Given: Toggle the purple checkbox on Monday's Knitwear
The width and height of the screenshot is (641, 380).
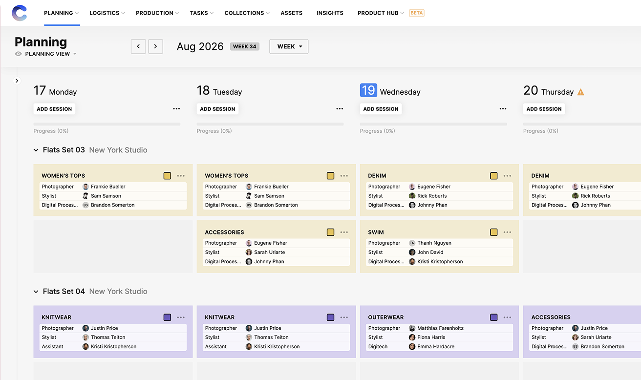Looking at the screenshot, I should [x=167, y=317].
